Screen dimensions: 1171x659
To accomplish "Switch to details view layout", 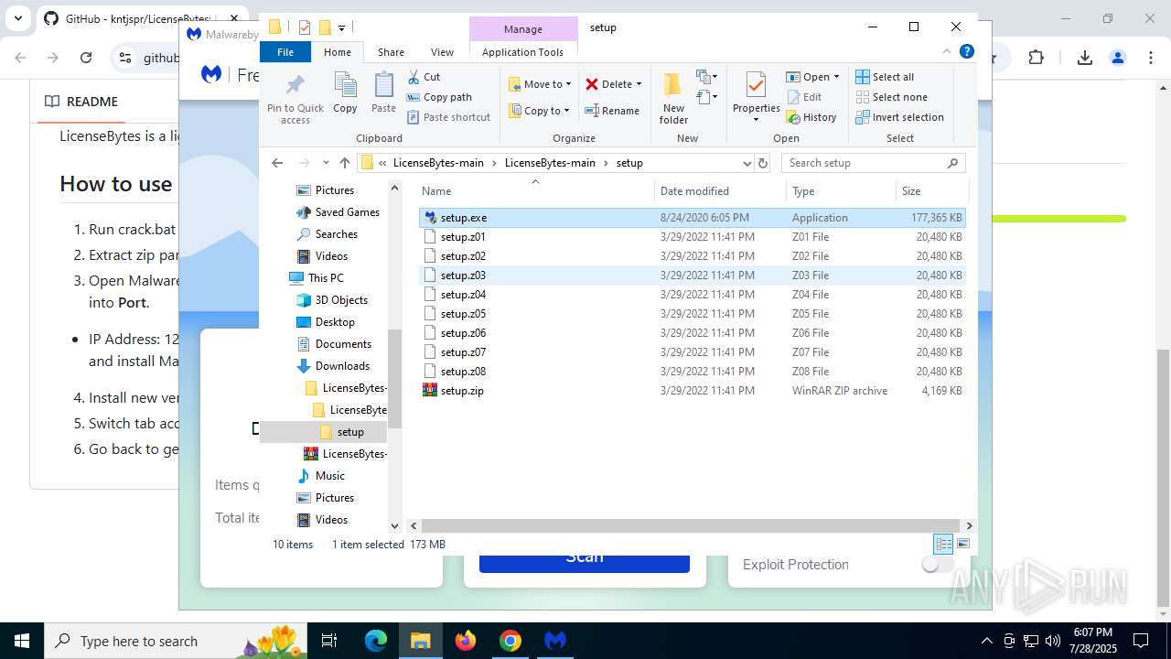I will [x=943, y=544].
